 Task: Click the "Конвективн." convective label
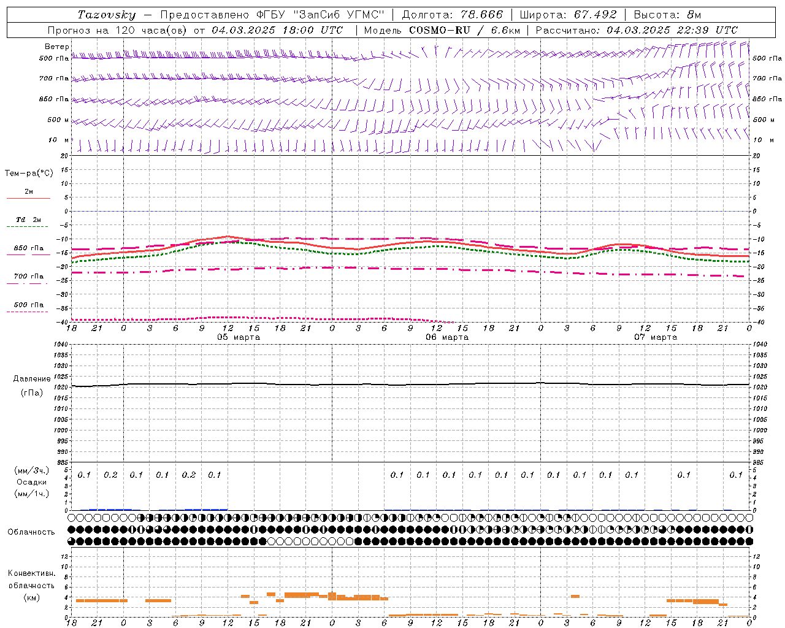click(32, 573)
